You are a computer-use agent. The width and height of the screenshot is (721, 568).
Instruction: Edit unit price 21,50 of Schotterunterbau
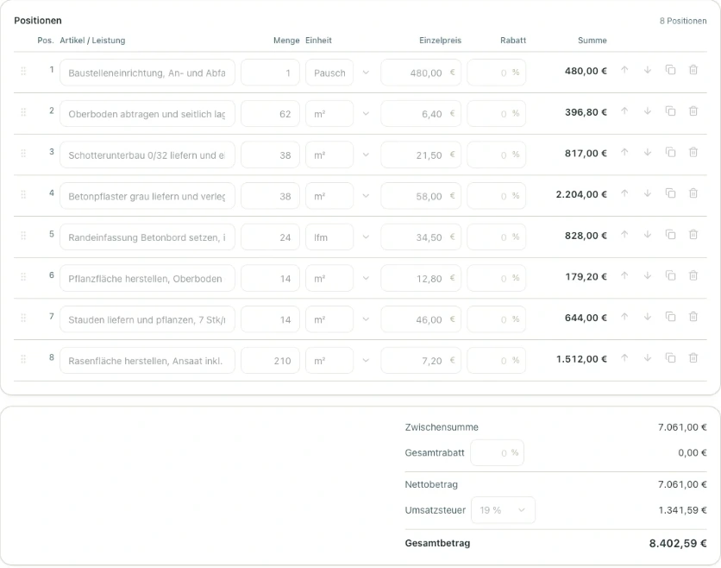pyautogui.click(x=421, y=155)
